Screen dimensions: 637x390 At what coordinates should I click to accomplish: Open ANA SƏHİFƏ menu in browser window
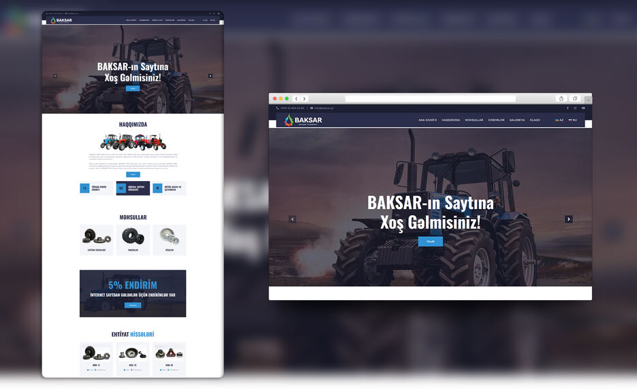click(x=427, y=120)
